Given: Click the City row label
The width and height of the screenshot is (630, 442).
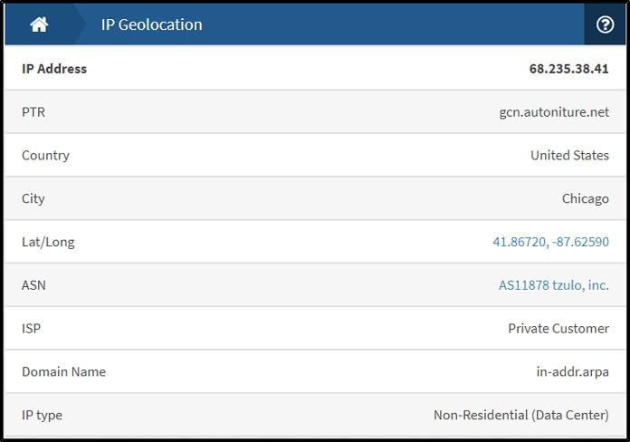Looking at the screenshot, I should (33, 199).
